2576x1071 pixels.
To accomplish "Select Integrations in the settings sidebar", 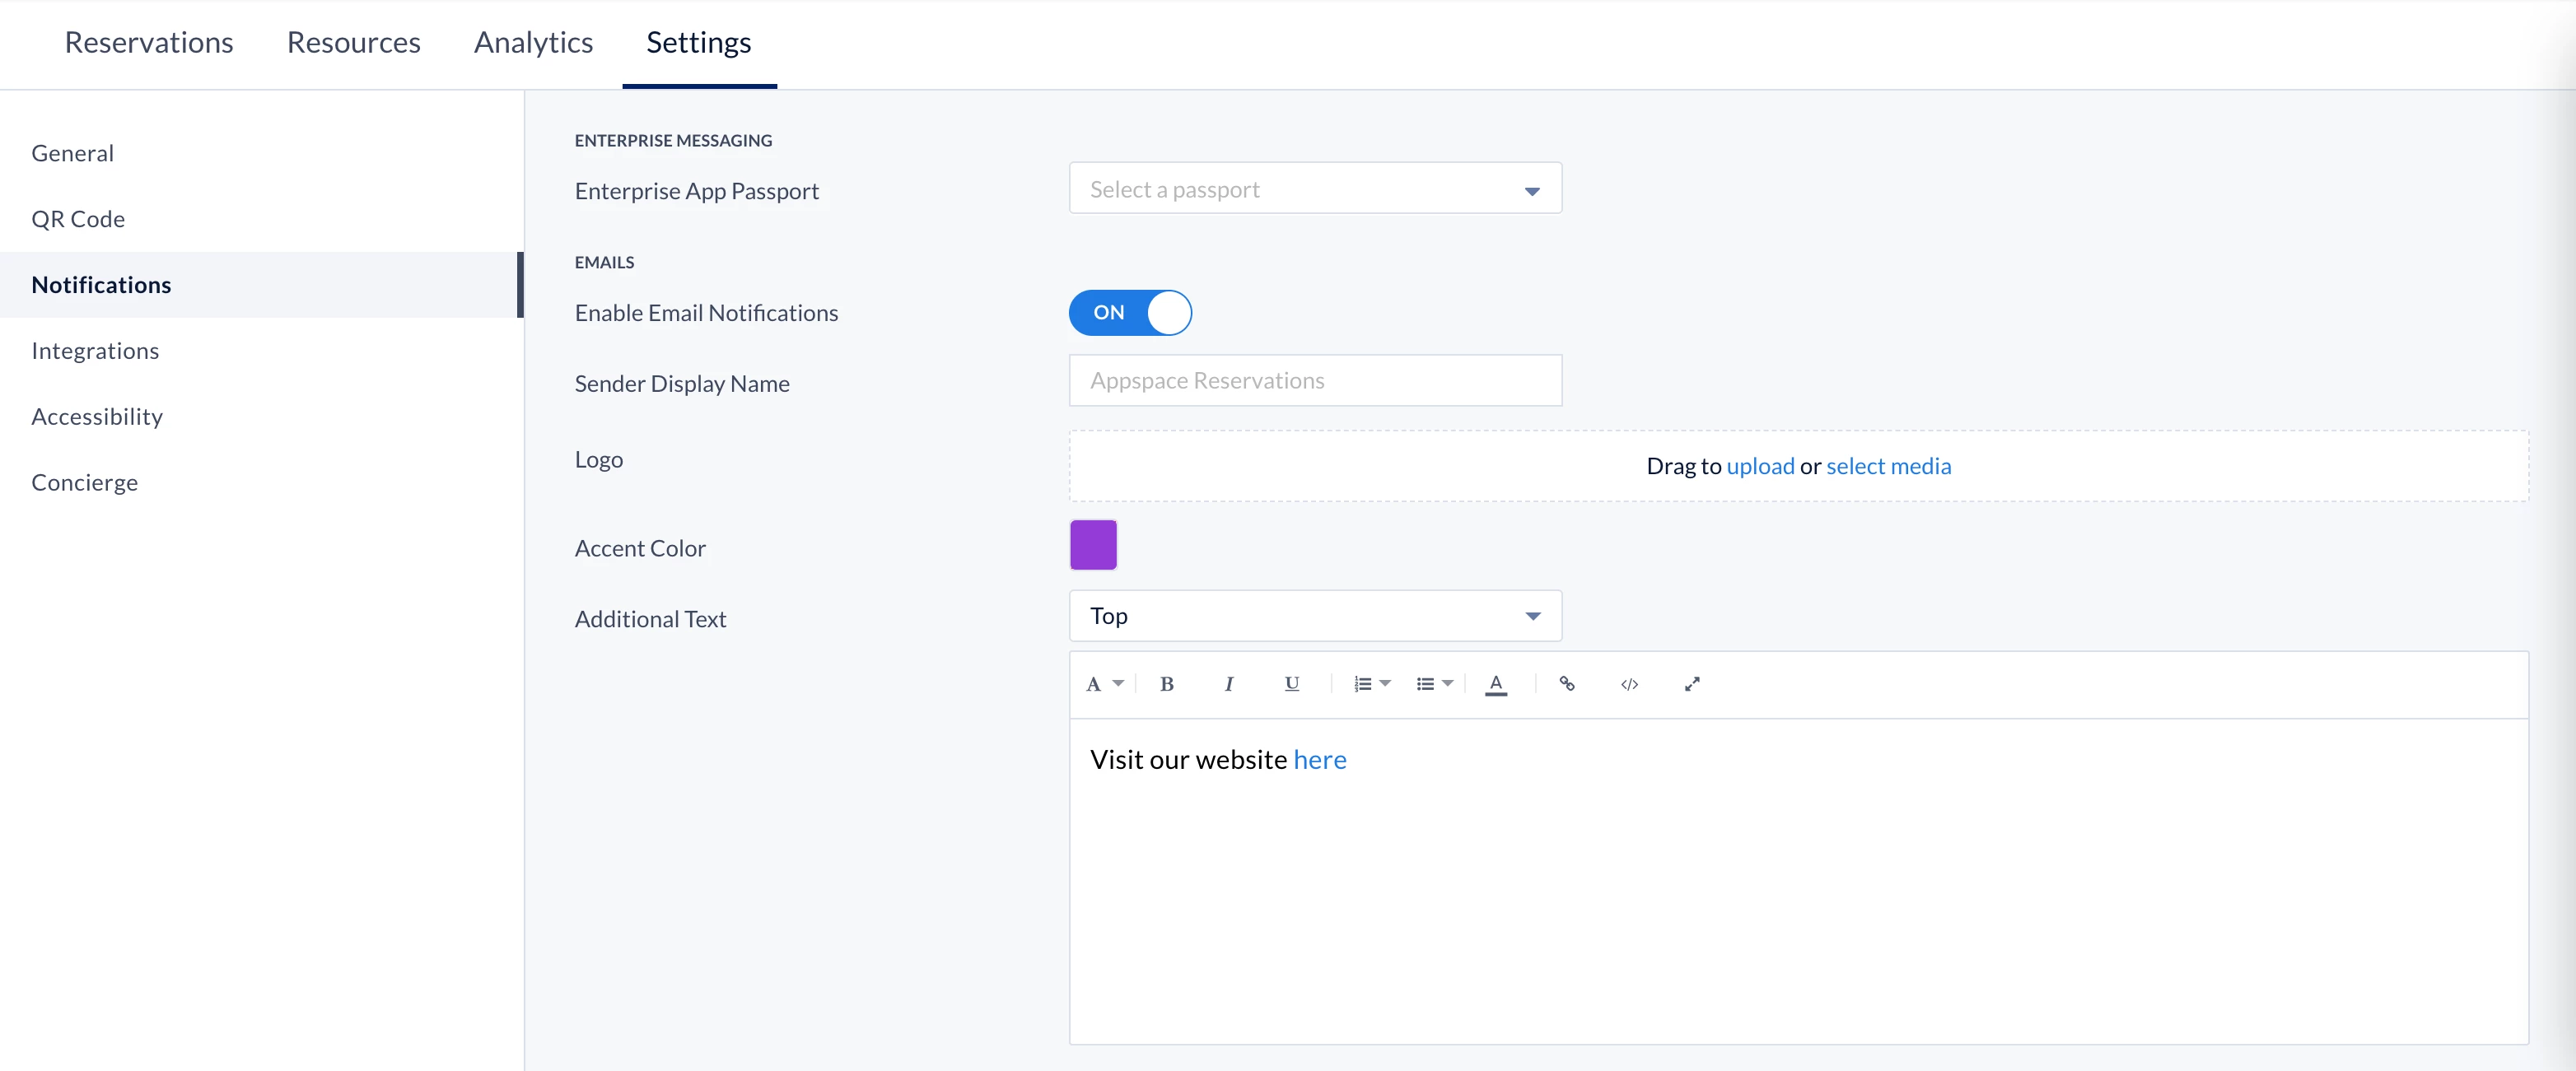I will [95, 351].
